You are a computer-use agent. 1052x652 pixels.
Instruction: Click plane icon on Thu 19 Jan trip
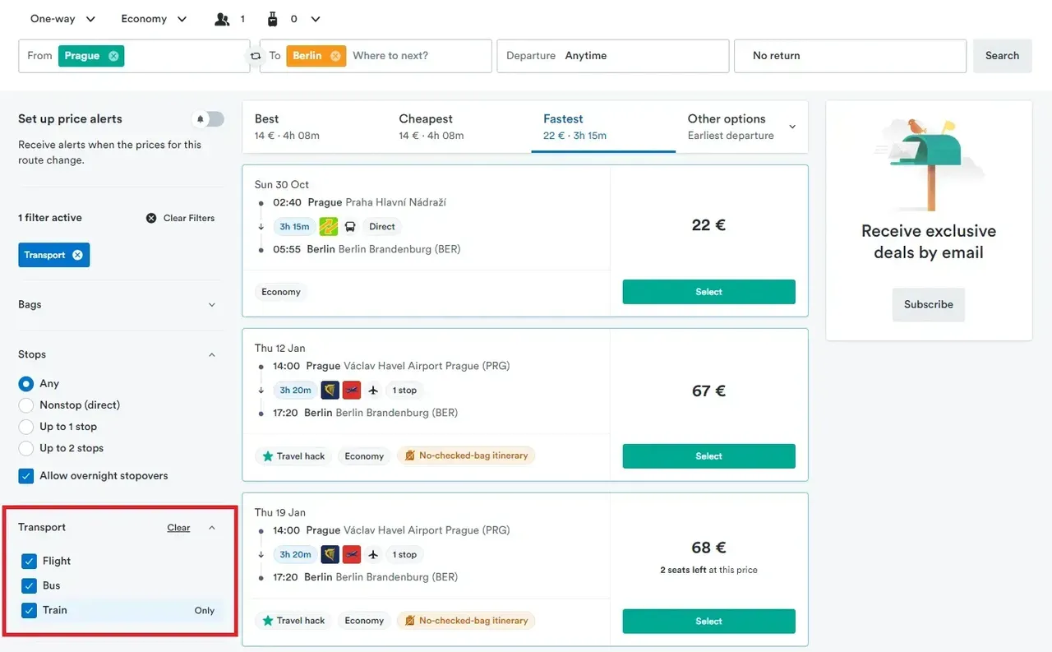373,554
